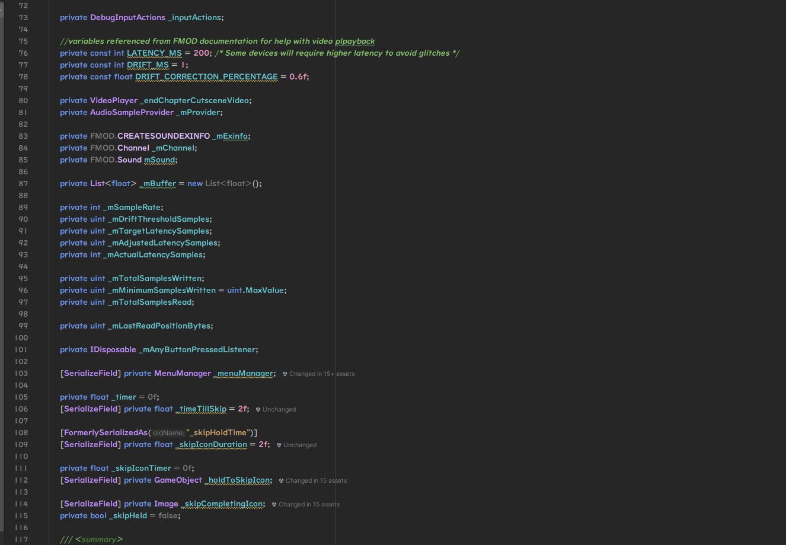Place cursor on LATENCY_MS constant name
Viewport: 786px width, 545px height.
click(x=154, y=53)
